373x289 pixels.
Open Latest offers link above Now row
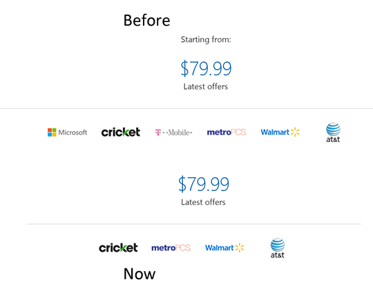[x=203, y=202]
